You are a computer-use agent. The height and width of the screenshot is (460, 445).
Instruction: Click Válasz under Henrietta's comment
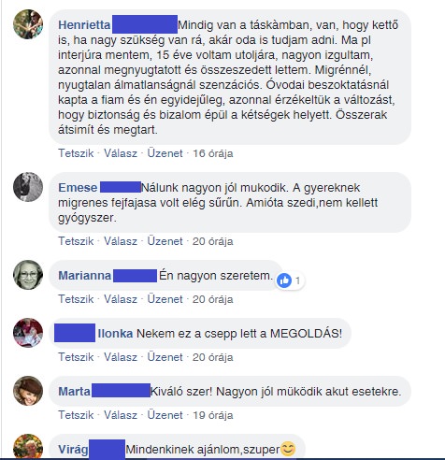pyautogui.click(x=121, y=153)
